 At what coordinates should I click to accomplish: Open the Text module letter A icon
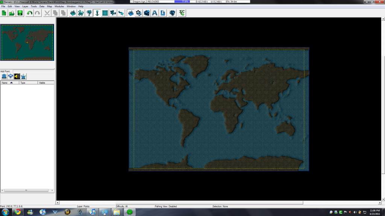point(155,13)
